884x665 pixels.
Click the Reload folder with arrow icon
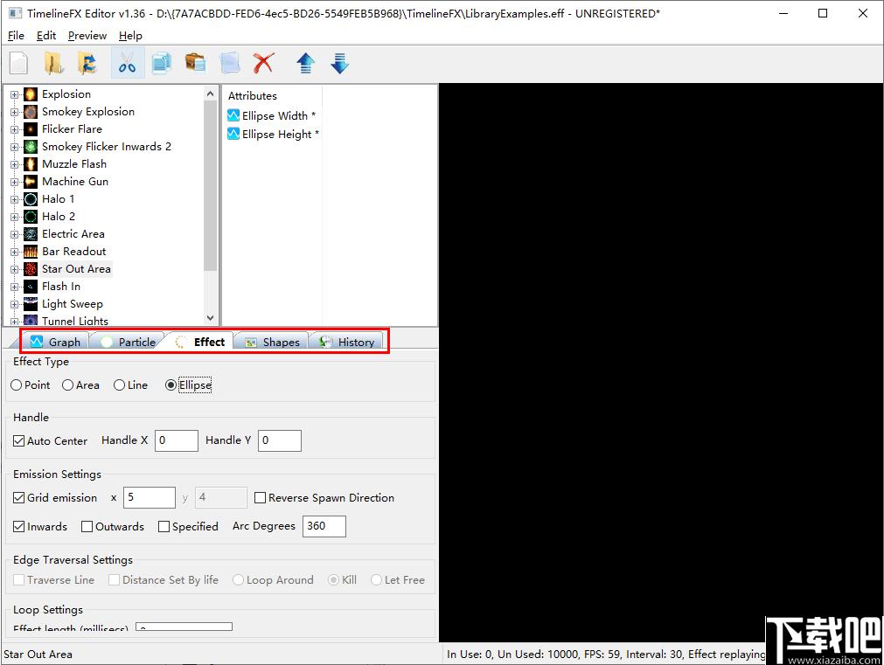(87, 63)
